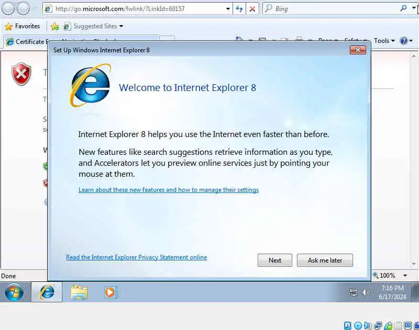
Task: Open the Start menu orb
Action: [x=14, y=292]
